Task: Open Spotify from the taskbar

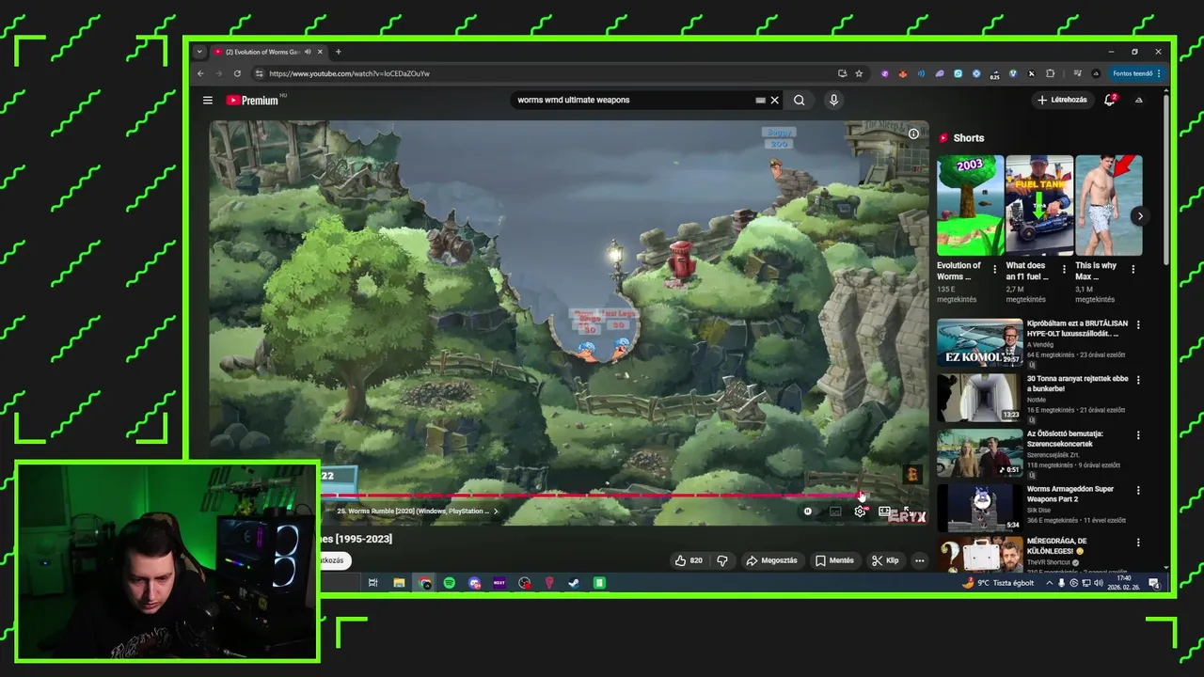Action: [x=450, y=583]
